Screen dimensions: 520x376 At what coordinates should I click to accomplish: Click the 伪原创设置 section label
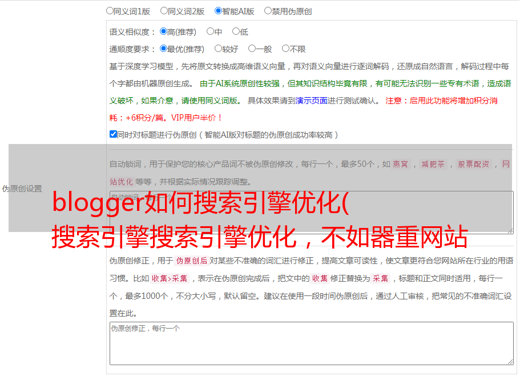click(22, 189)
